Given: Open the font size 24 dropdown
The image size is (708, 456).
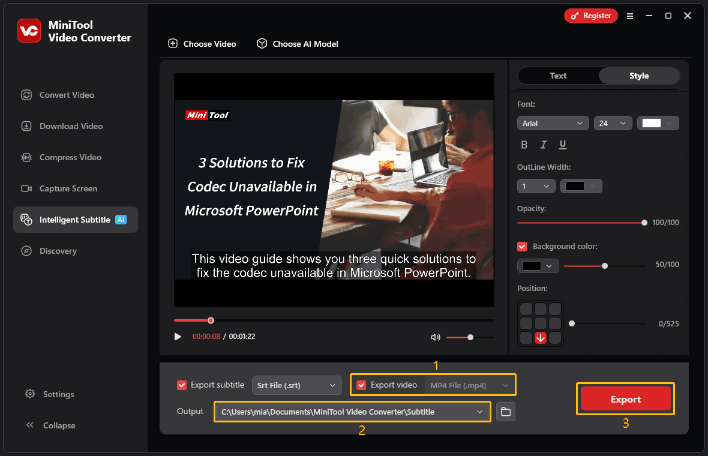Looking at the screenshot, I should coord(613,123).
